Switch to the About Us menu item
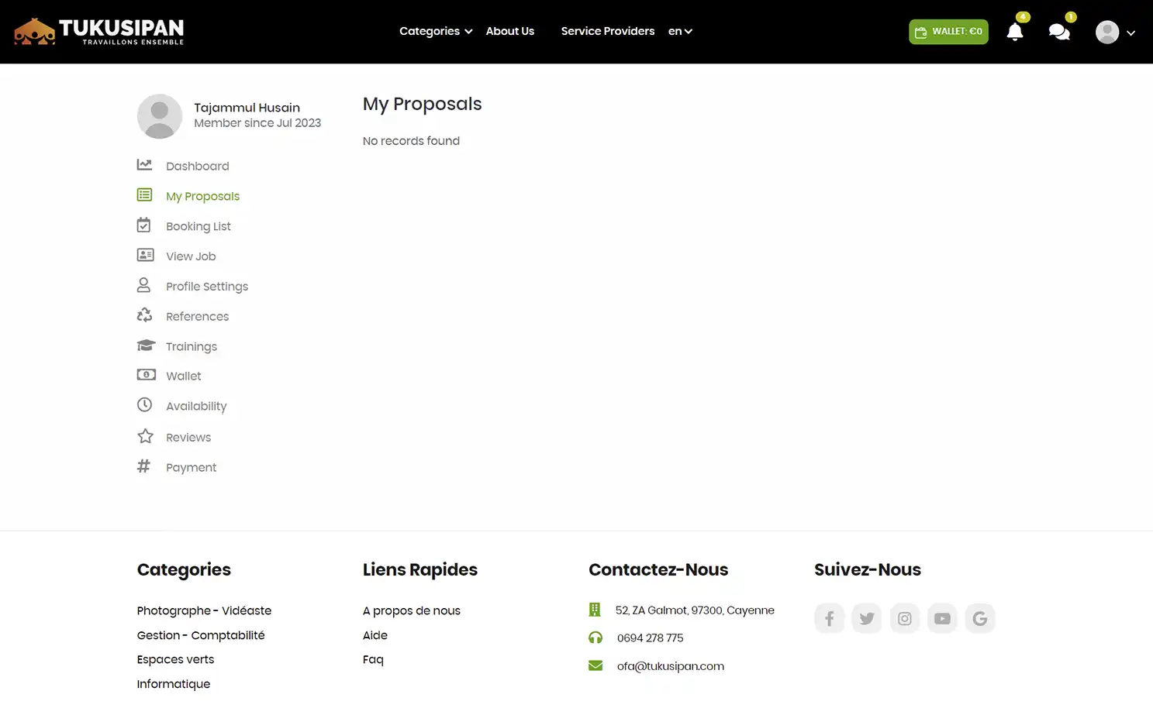This screenshot has width=1153, height=715. [x=509, y=31]
